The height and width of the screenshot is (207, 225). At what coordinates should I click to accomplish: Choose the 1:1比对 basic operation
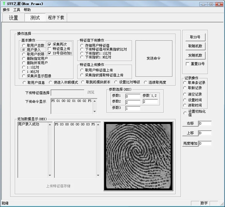pos(31,67)
